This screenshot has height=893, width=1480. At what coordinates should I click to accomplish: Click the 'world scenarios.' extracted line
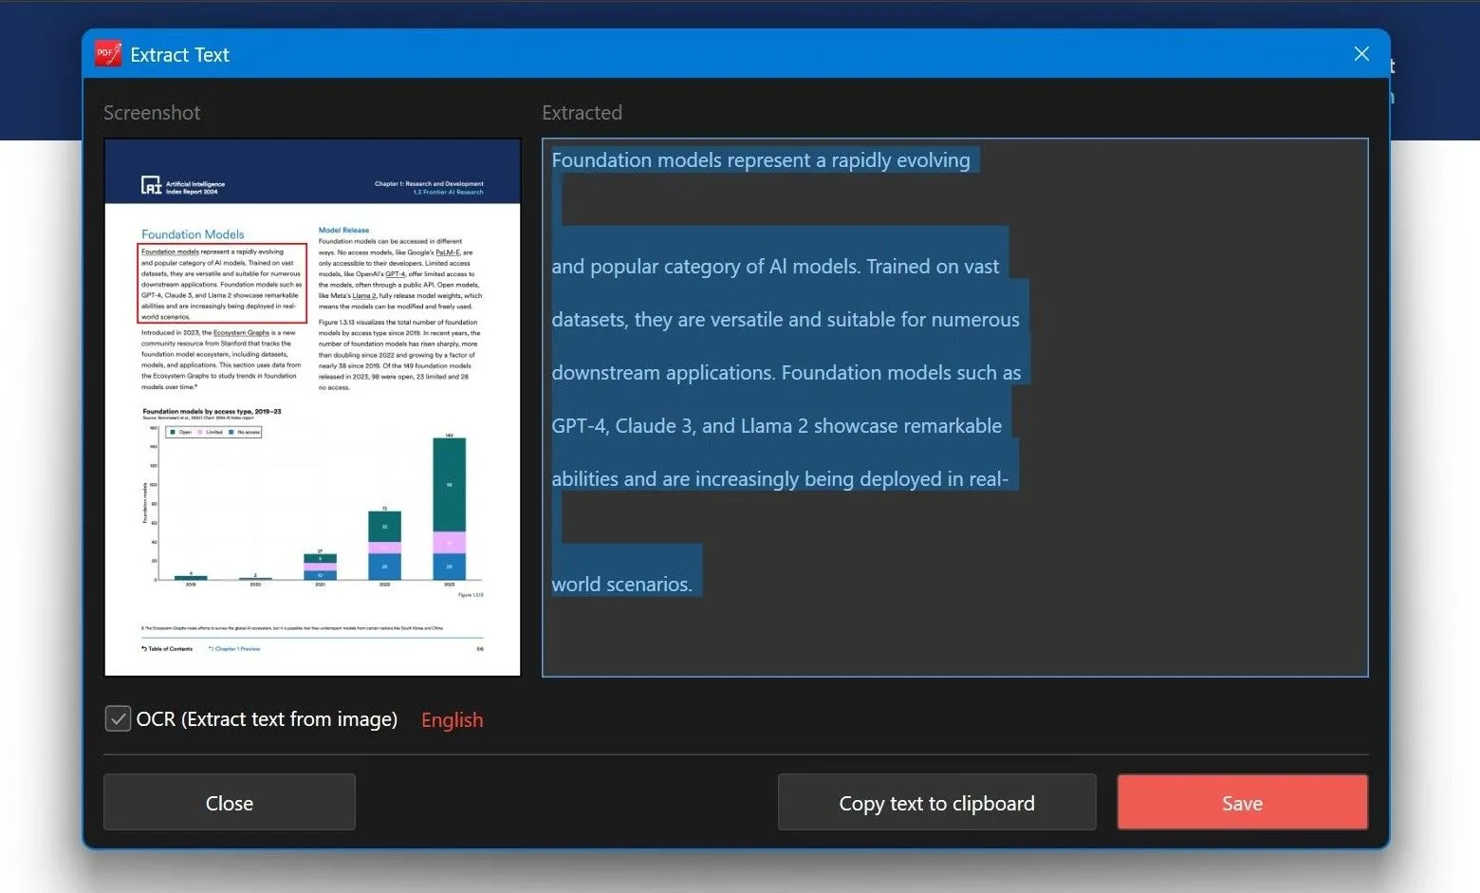pos(621,585)
